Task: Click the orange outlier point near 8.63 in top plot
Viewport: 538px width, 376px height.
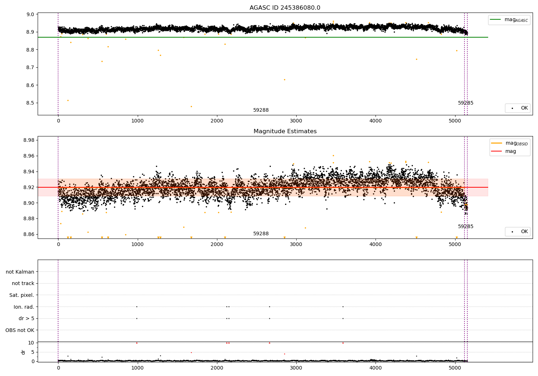Action: tap(284, 79)
